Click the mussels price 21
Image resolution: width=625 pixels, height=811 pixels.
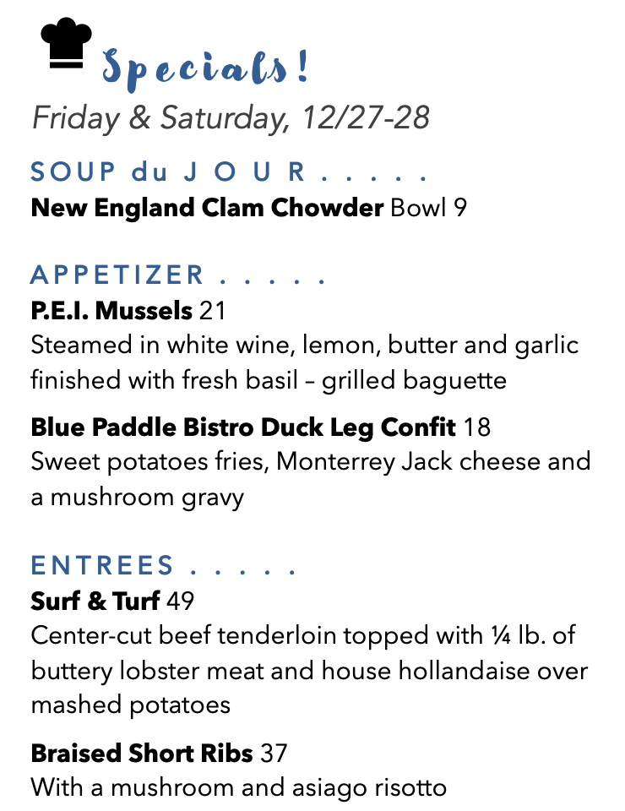point(213,311)
